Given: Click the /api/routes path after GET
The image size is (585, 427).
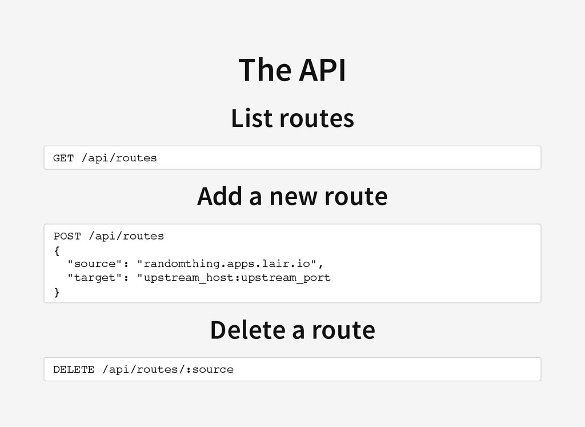Looking at the screenshot, I should click(x=119, y=158).
